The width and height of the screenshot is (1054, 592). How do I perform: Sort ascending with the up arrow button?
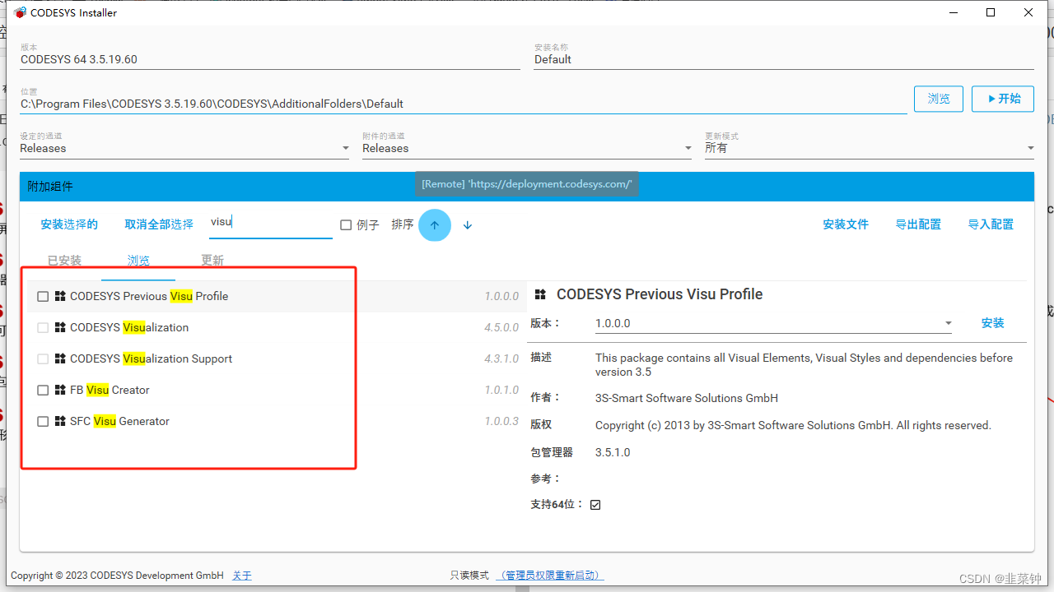(x=435, y=224)
